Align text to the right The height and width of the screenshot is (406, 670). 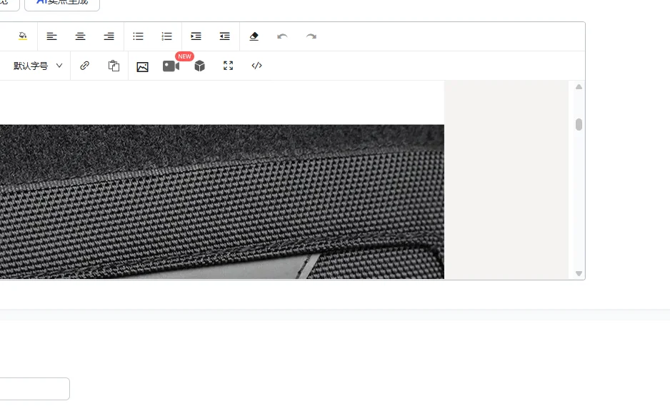tap(109, 36)
